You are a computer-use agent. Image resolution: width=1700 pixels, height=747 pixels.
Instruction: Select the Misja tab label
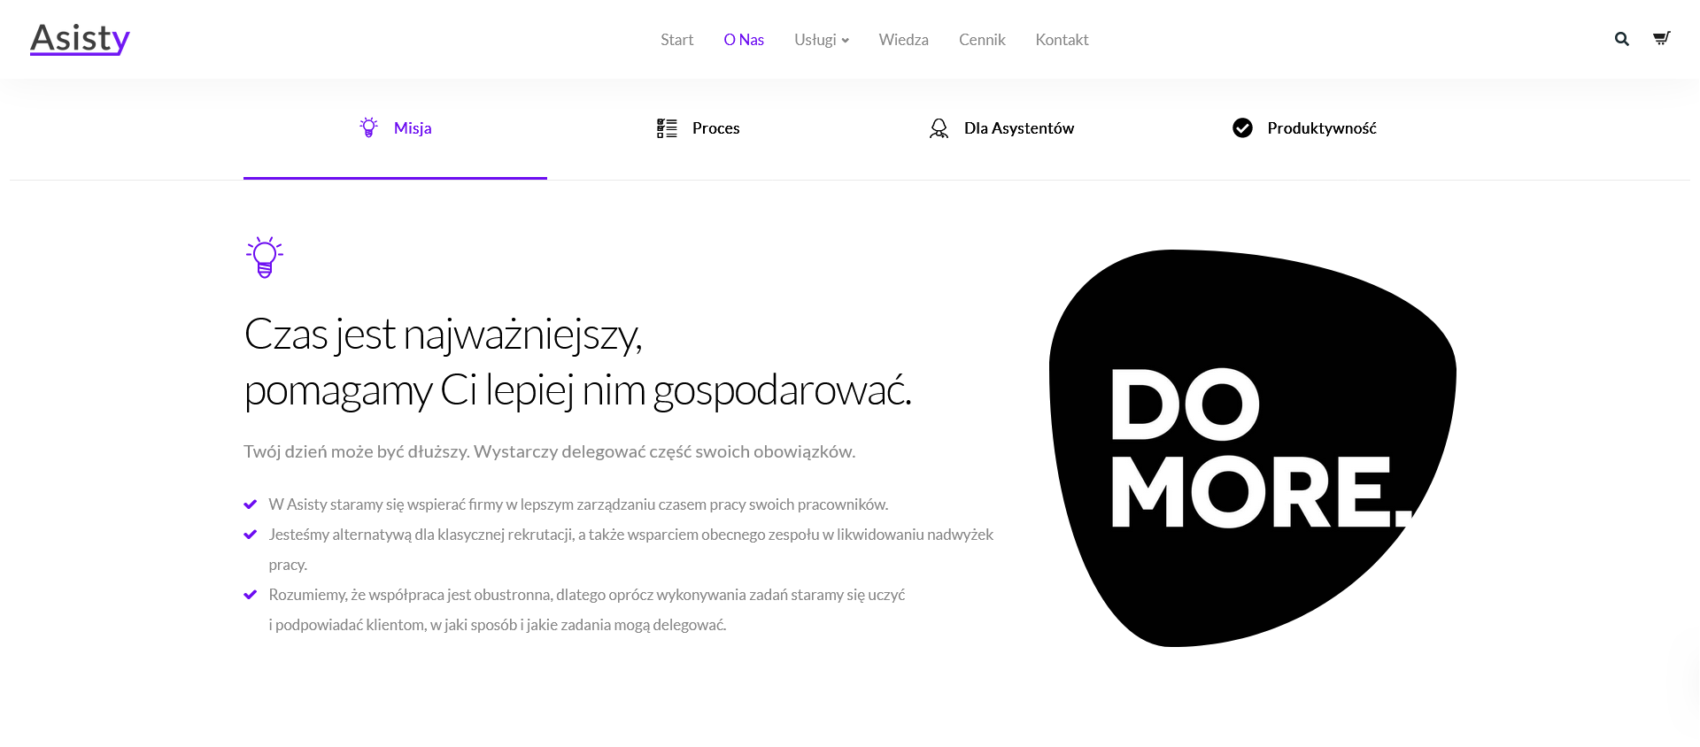pos(413,128)
